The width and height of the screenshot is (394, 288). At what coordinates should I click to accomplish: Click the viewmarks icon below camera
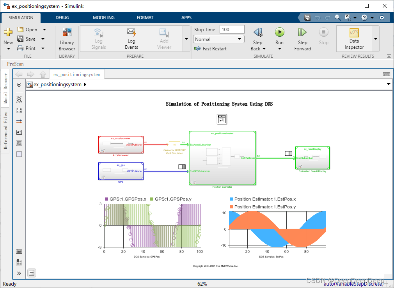click(x=19, y=262)
